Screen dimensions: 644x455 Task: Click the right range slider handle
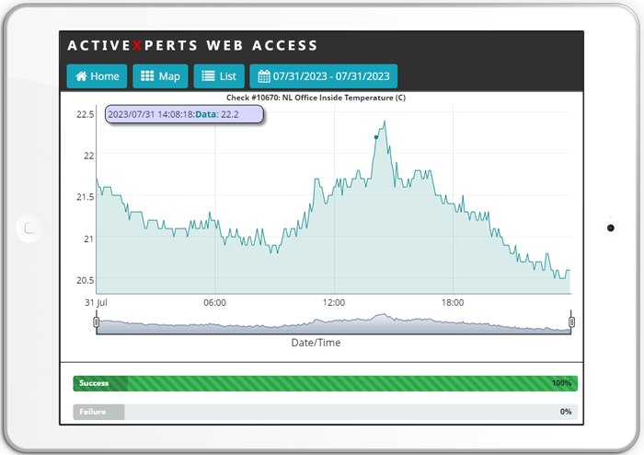pos(571,321)
